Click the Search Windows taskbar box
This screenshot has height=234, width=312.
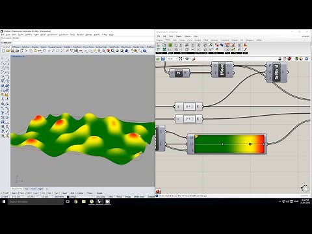(36, 201)
